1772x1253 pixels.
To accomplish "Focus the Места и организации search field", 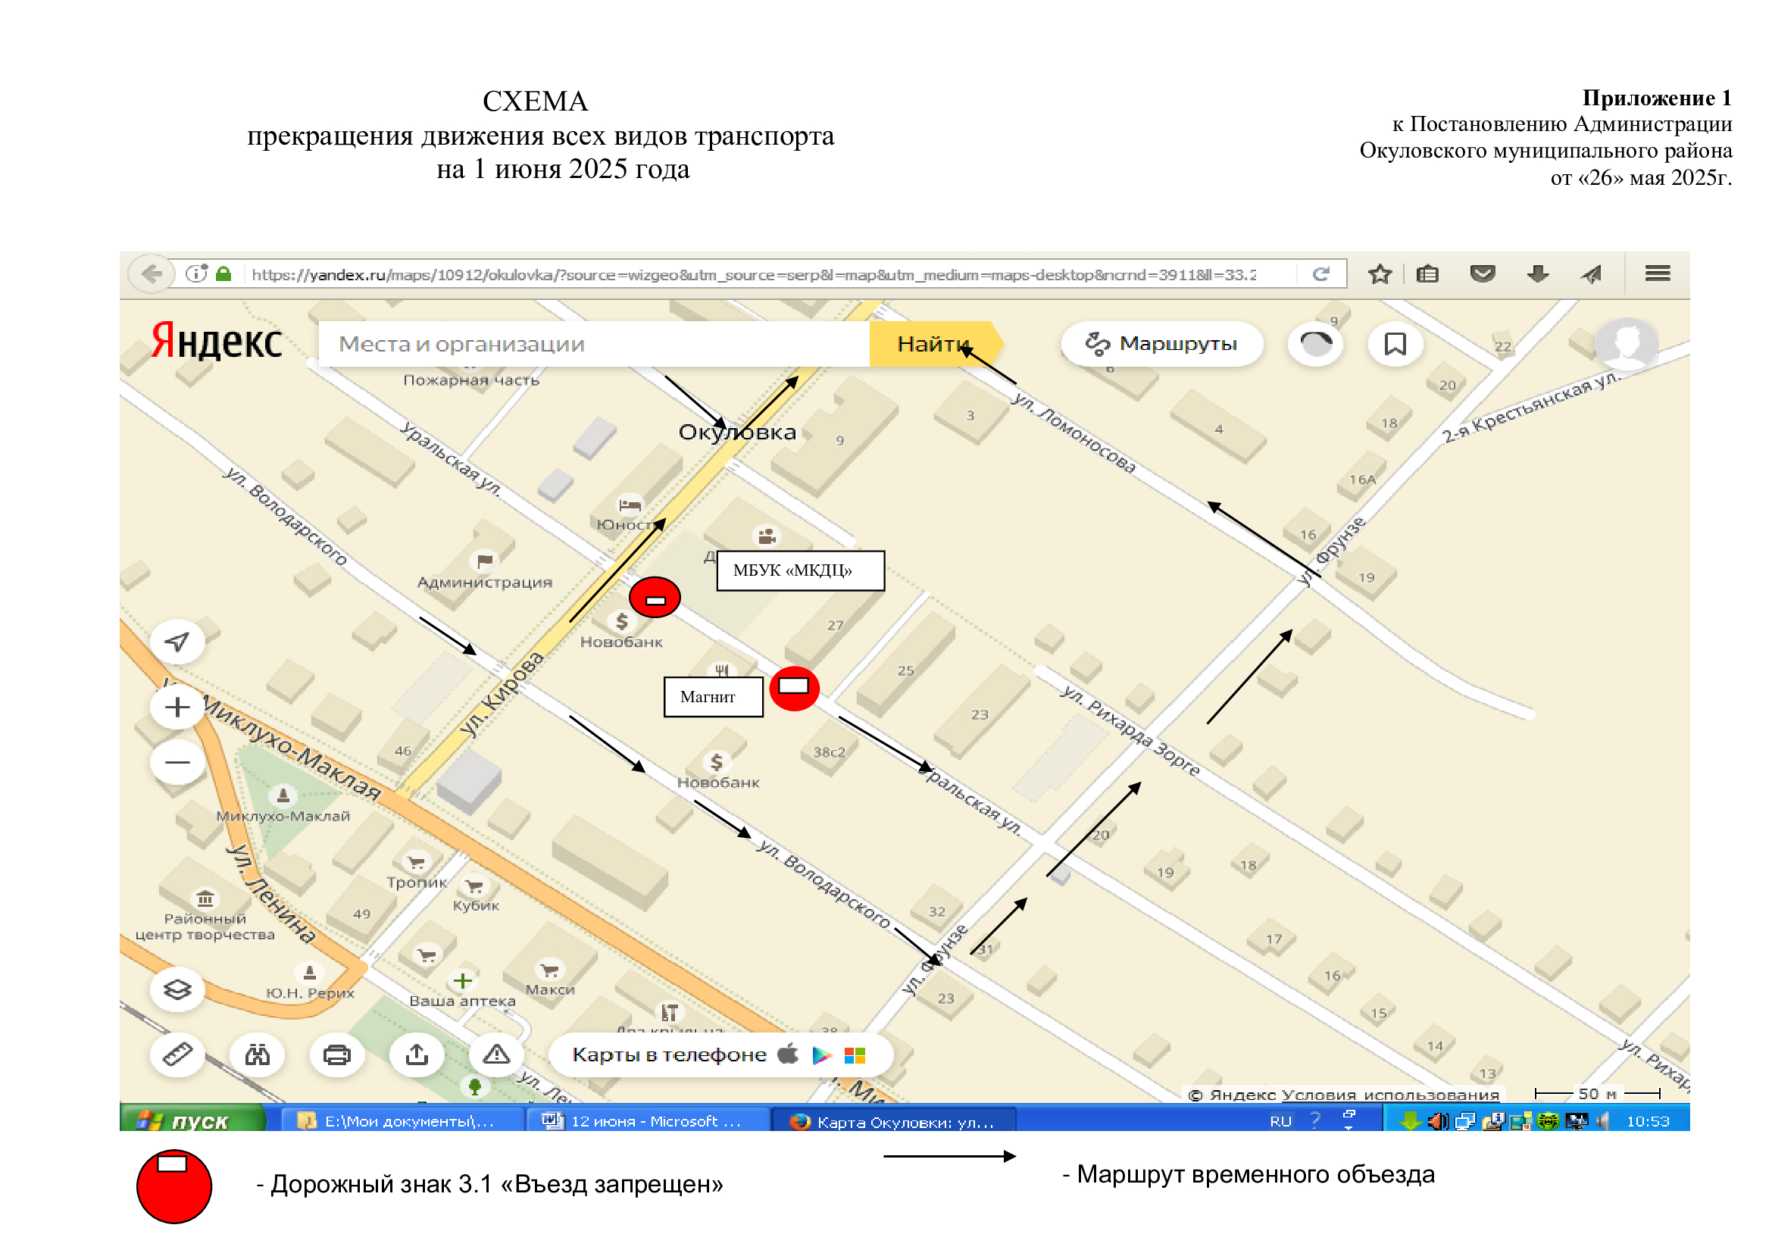I will [594, 344].
